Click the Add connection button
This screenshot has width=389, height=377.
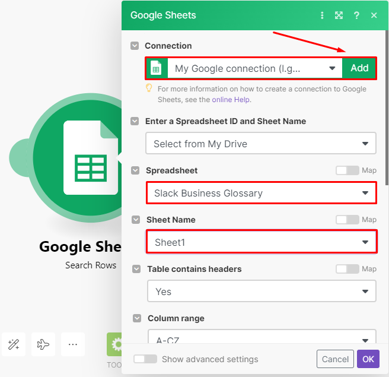359,68
